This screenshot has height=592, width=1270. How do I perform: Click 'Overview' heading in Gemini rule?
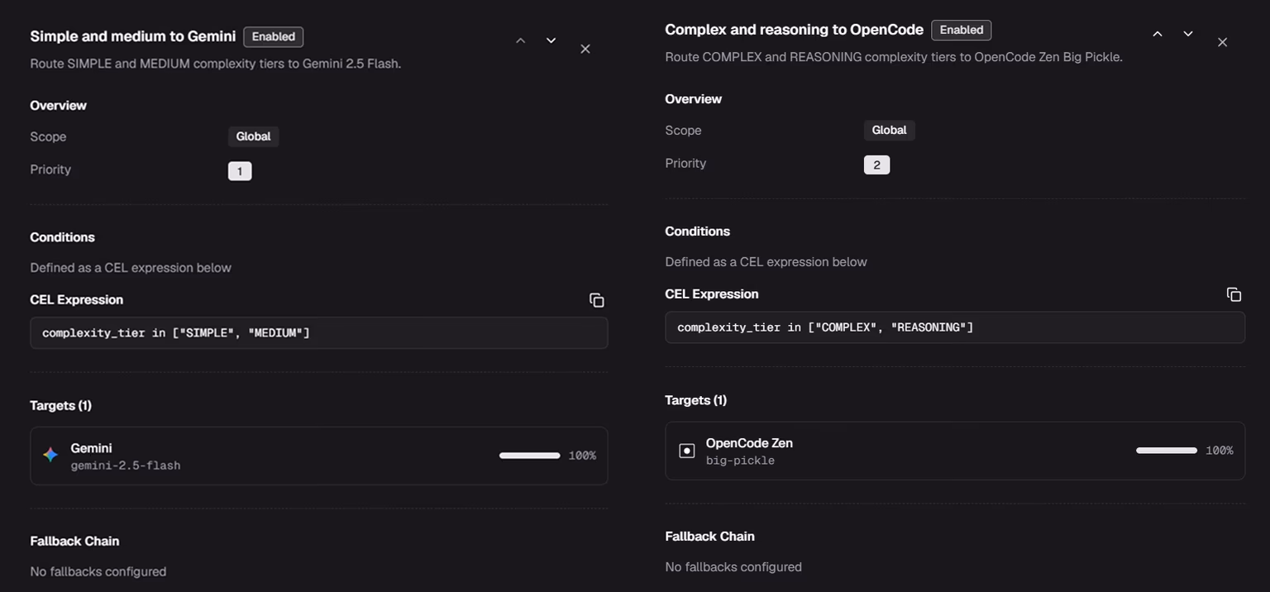59,105
